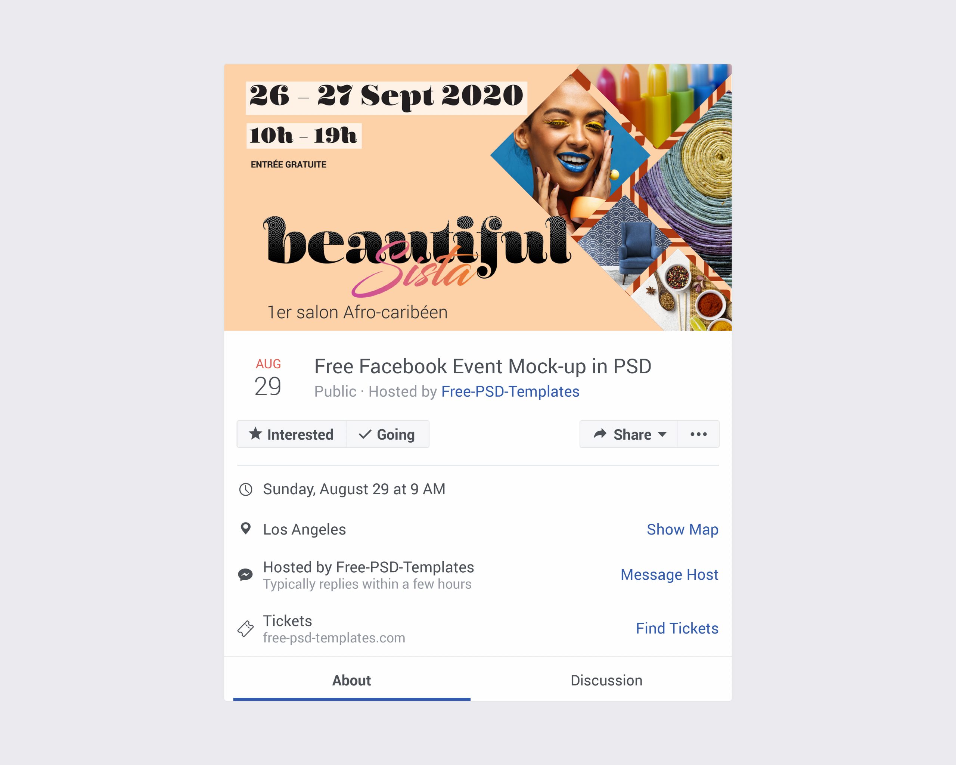Click the share arrow icon
The image size is (956, 765).
coord(599,434)
